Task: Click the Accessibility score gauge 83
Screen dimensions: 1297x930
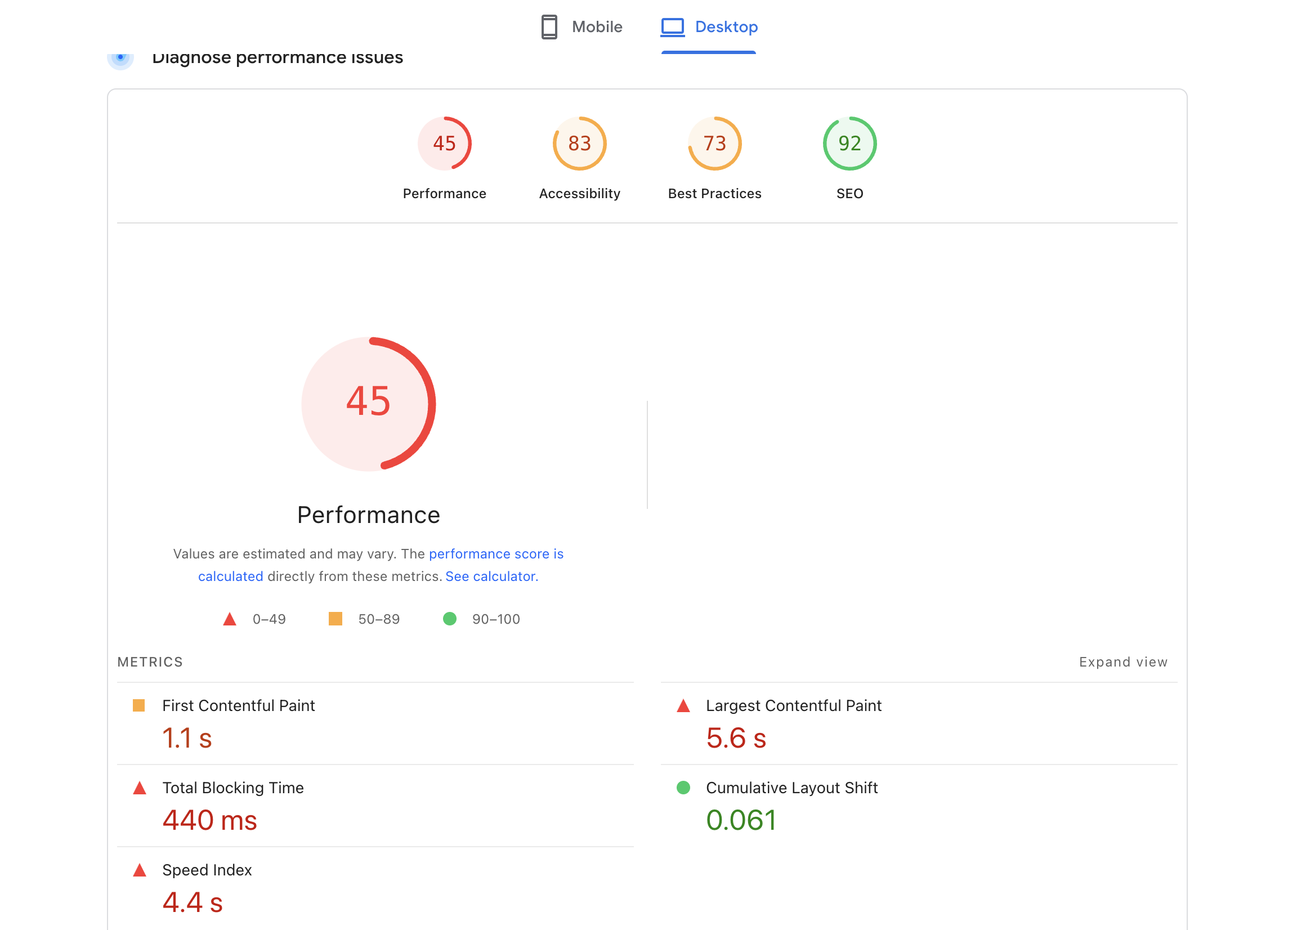Action: [579, 144]
